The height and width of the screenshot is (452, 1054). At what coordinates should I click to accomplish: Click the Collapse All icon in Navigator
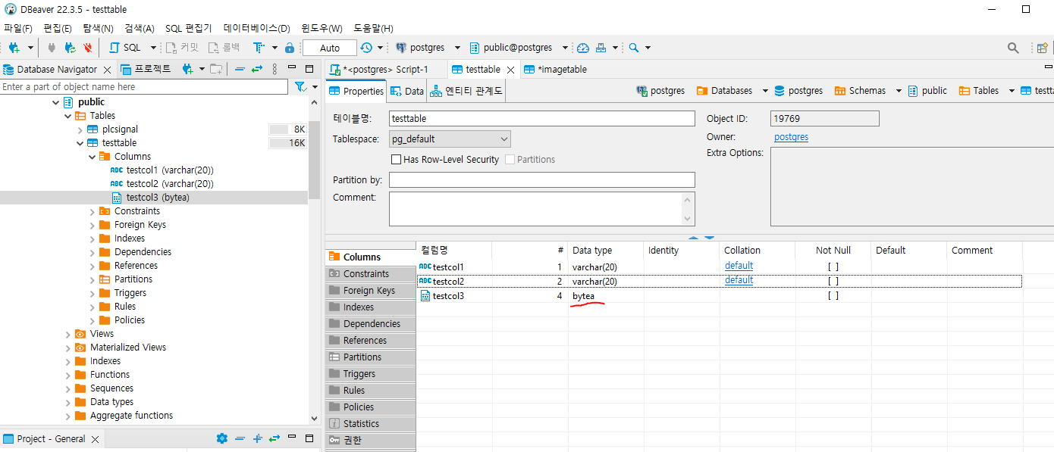click(x=240, y=69)
